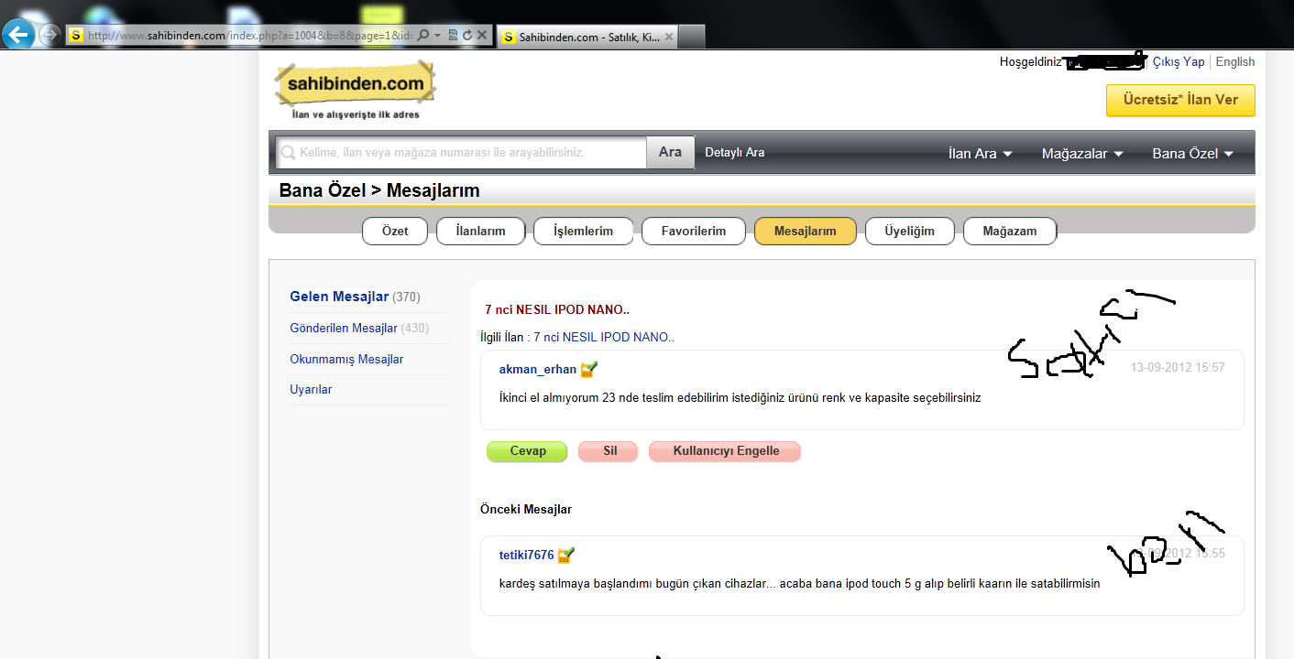
Task: Open the Özet tab
Action: click(395, 231)
